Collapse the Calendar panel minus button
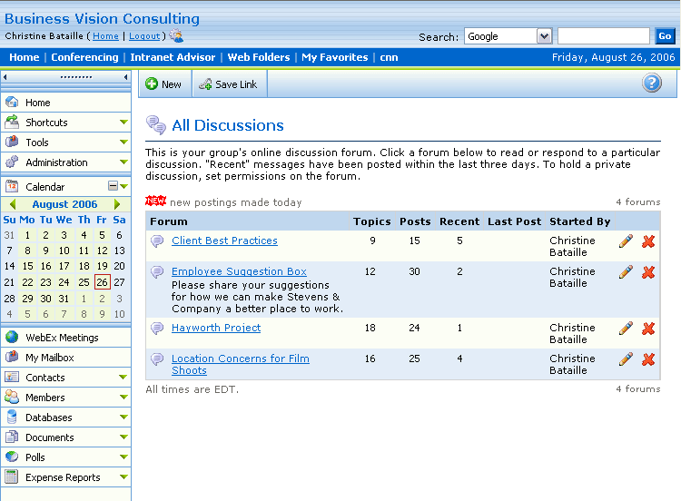This screenshot has height=501, width=681. click(x=113, y=186)
